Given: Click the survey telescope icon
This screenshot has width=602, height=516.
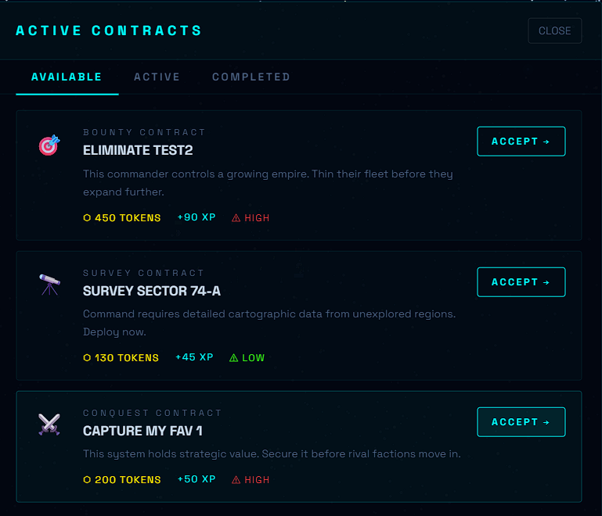Looking at the screenshot, I should [x=49, y=285].
